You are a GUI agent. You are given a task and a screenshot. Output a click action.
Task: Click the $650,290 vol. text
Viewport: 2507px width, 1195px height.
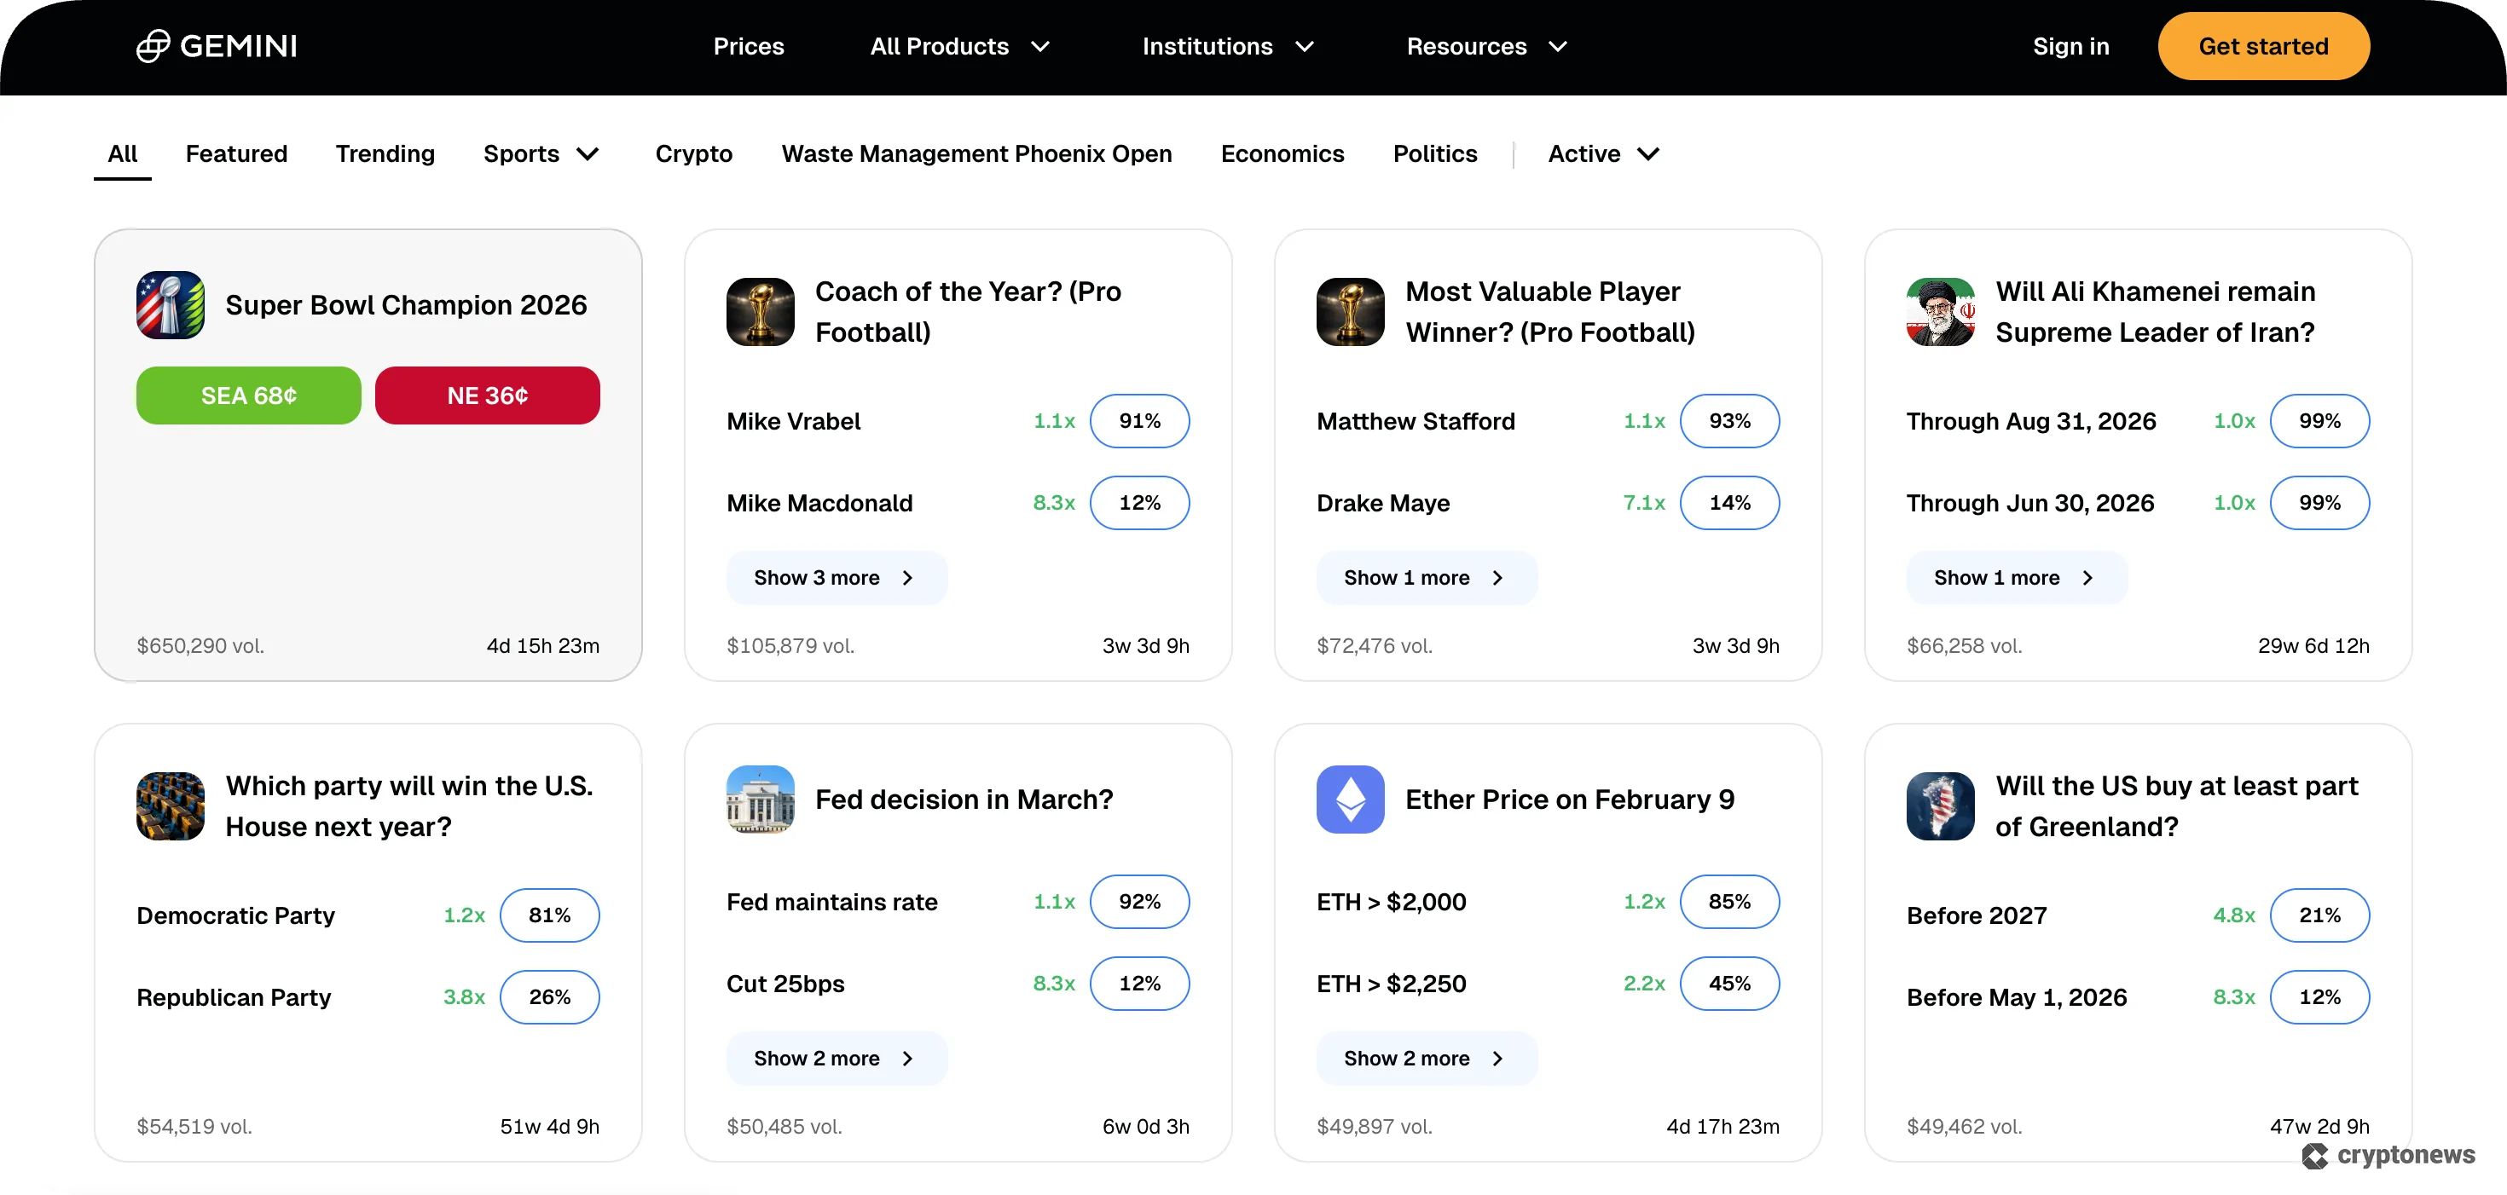pyautogui.click(x=200, y=646)
